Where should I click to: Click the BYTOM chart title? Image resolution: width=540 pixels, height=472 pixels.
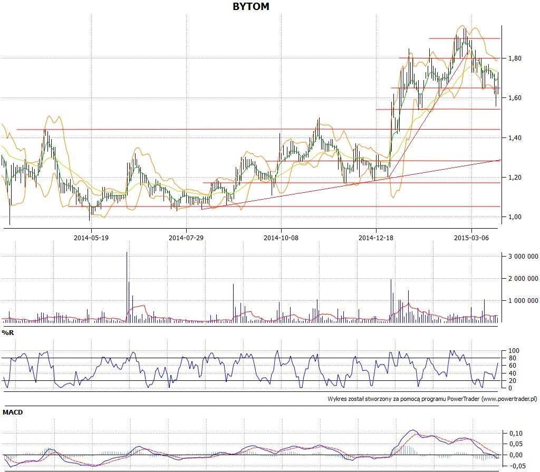click(x=250, y=6)
